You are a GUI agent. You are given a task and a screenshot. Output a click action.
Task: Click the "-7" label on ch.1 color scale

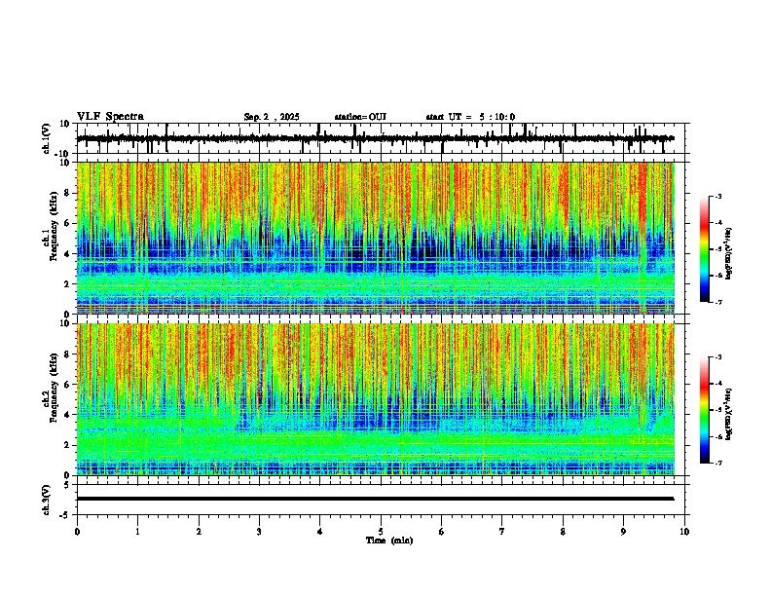718,302
